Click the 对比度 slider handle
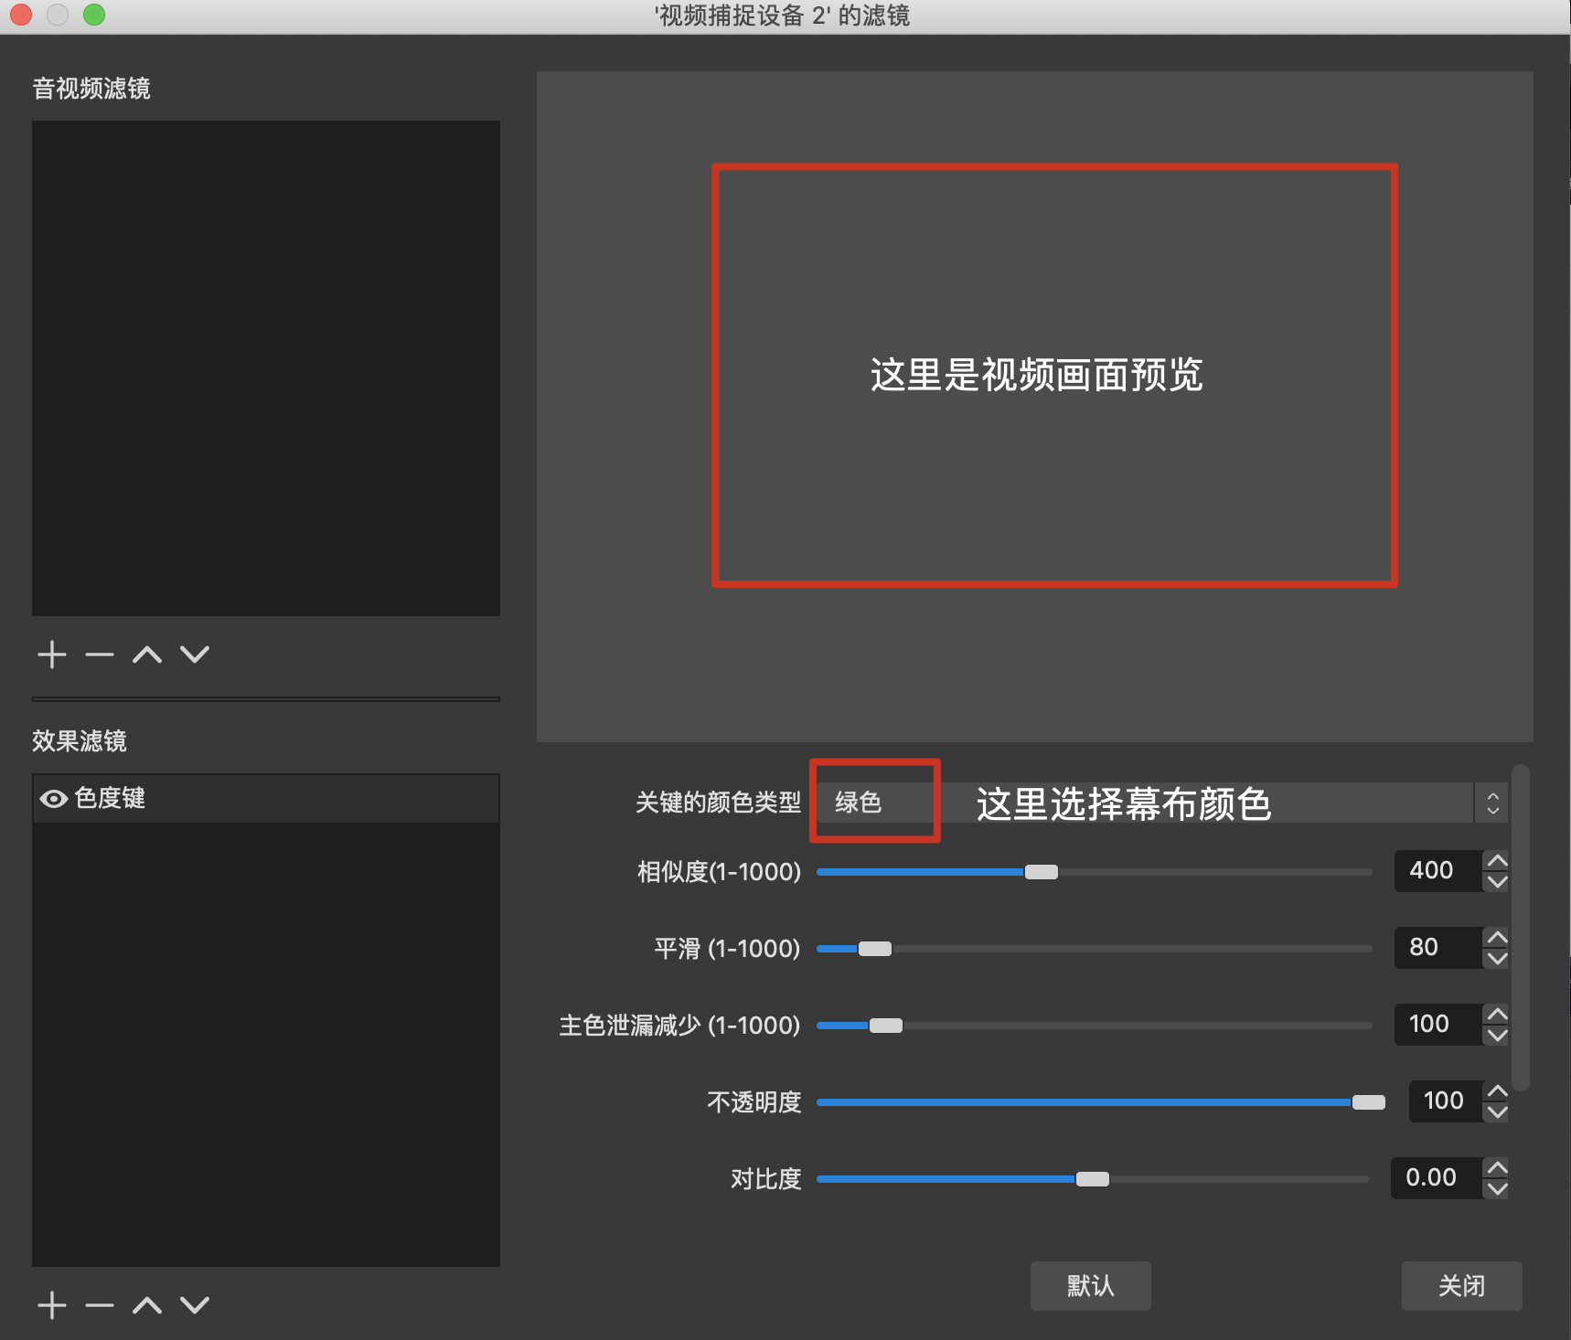1571x1340 pixels. point(1092,1179)
